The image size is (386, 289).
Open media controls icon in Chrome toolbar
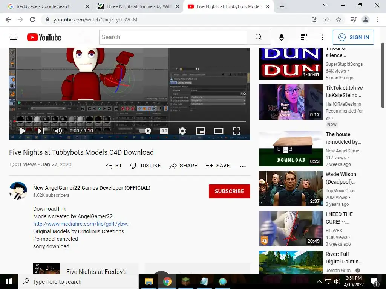pos(353,20)
